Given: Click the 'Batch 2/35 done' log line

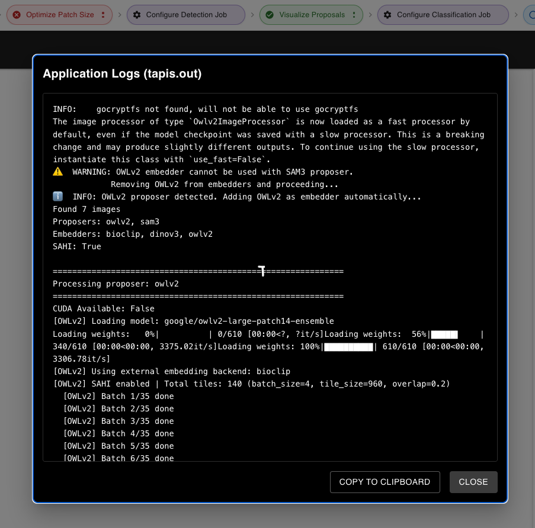Looking at the screenshot, I should pos(118,408).
